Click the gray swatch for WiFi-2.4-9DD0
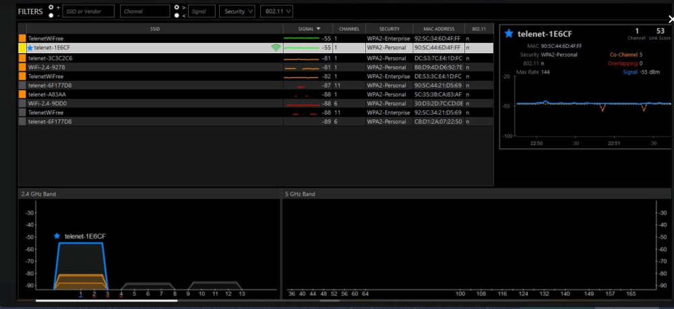The image size is (674, 309). pyautogui.click(x=22, y=104)
